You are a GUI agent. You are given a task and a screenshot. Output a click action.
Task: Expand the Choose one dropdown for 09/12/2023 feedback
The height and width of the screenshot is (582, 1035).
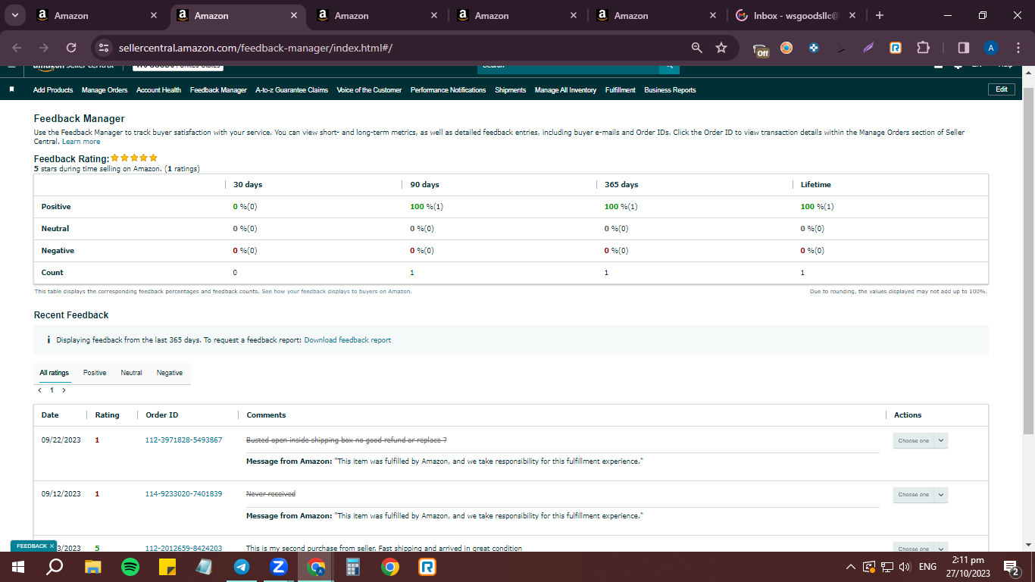pos(920,495)
